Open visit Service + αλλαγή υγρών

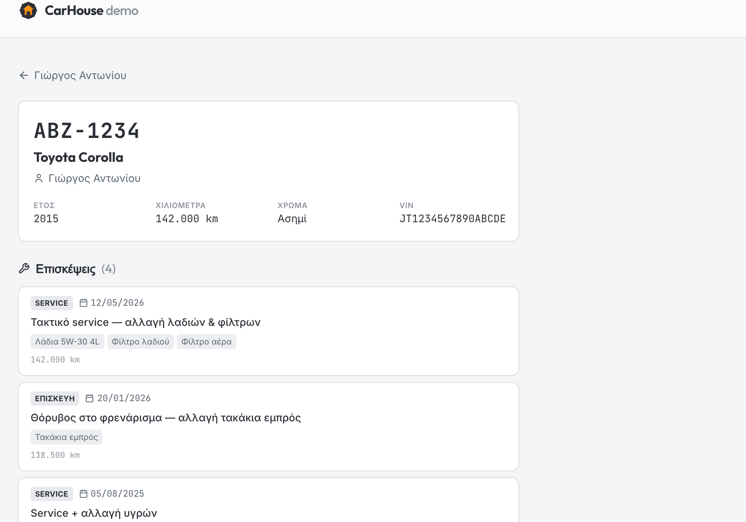point(269,500)
